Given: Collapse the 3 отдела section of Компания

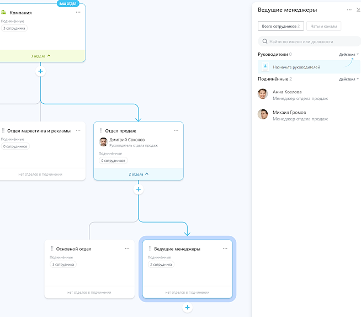Looking at the screenshot, I should tap(40, 56).
